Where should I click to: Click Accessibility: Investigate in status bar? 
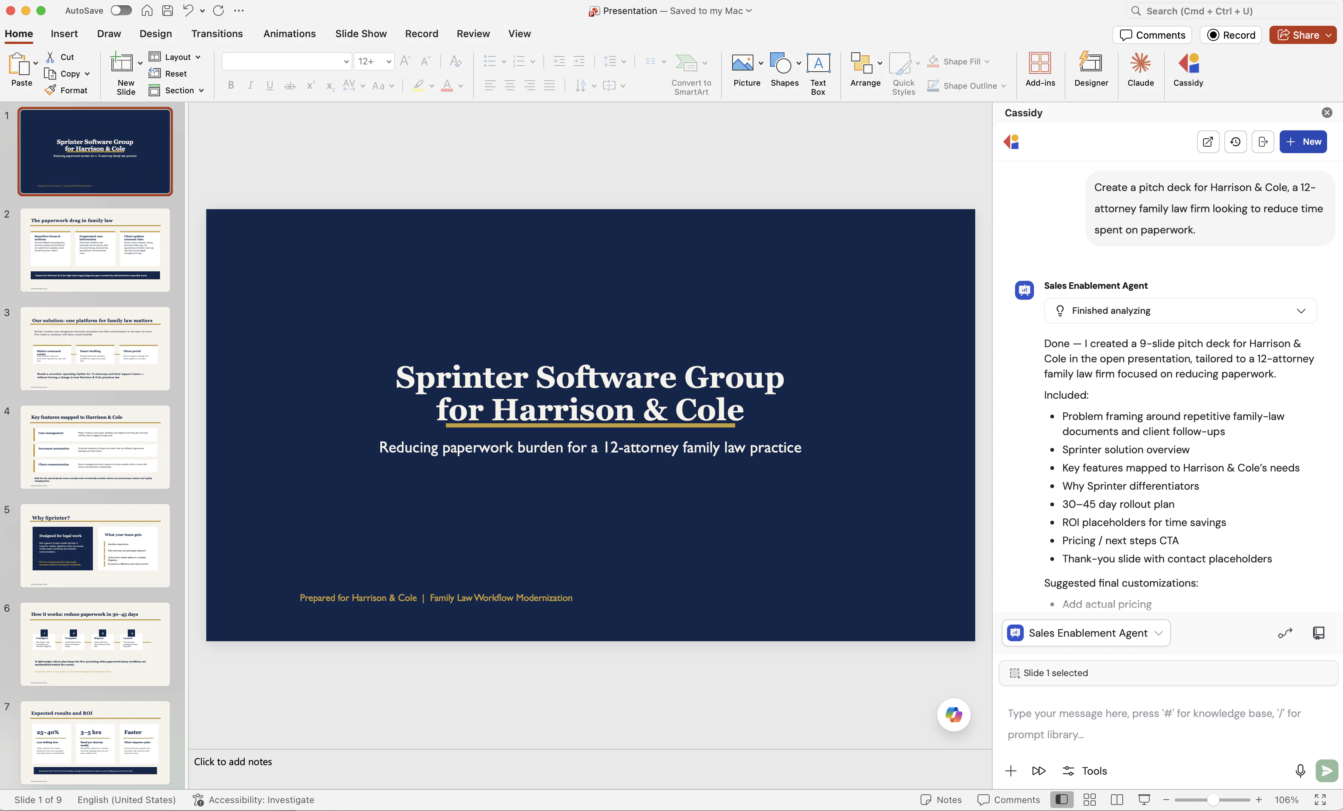[253, 800]
